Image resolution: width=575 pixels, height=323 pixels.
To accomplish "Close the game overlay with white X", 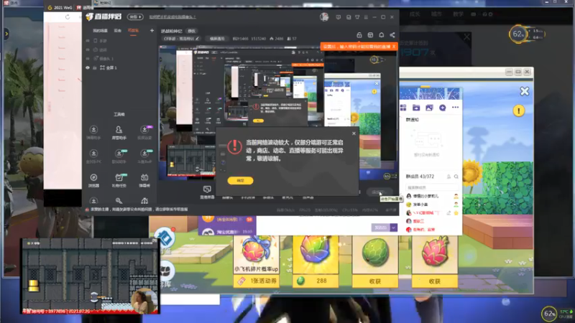I will pyautogui.click(x=525, y=91).
